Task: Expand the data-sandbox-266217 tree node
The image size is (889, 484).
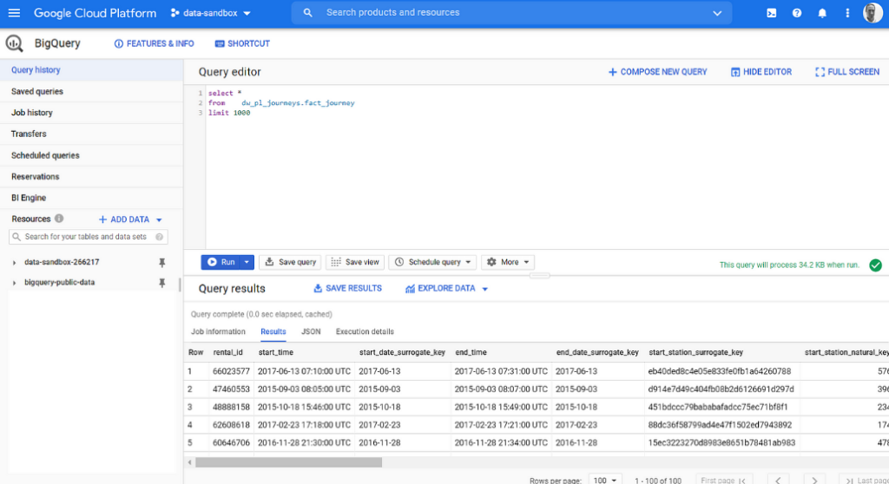Action: [14, 263]
